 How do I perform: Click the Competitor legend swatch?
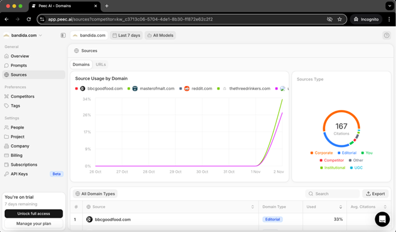click(321, 160)
